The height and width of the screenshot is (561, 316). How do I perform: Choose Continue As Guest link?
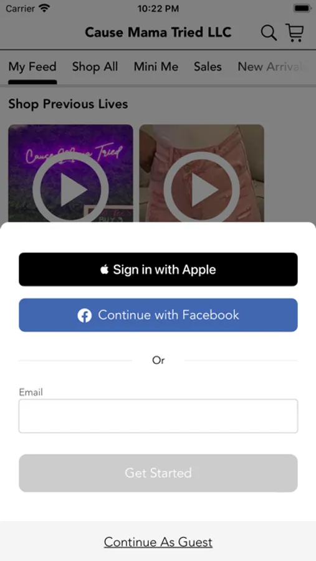click(158, 542)
